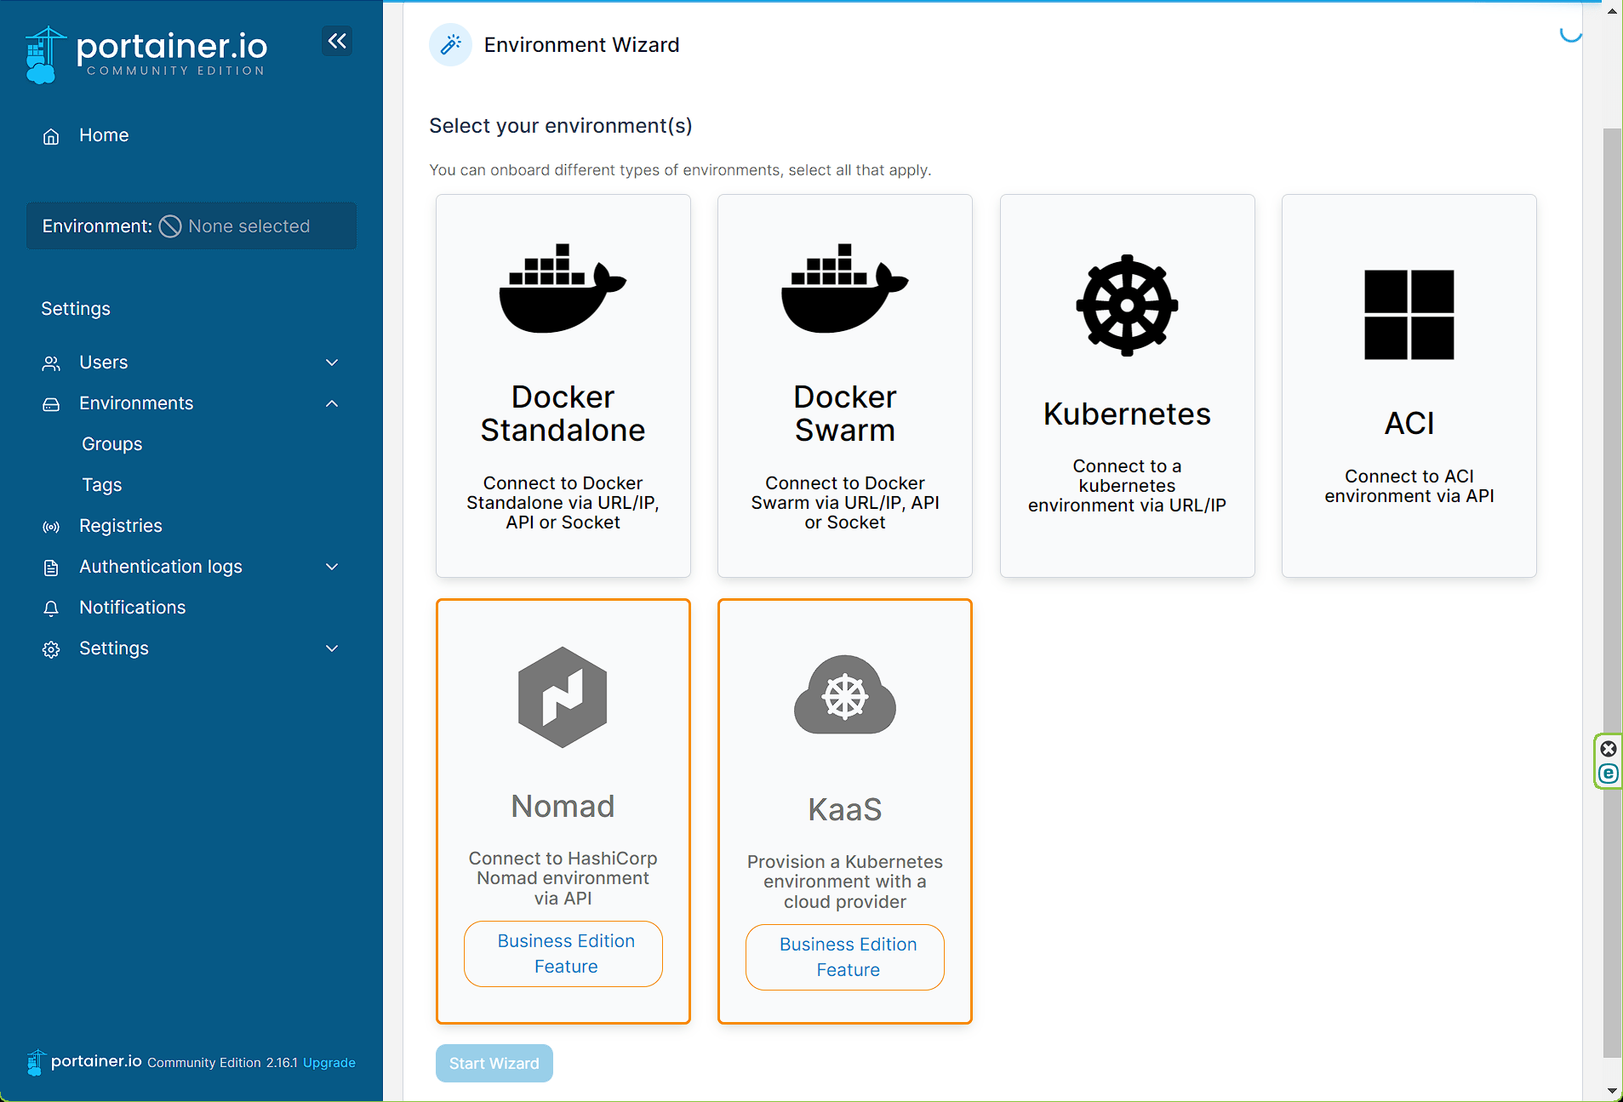Image resolution: width=1623 pixels, height=1102 pixels.
Task: Expand the Settings menu chevron
Action: pos(332,648)
